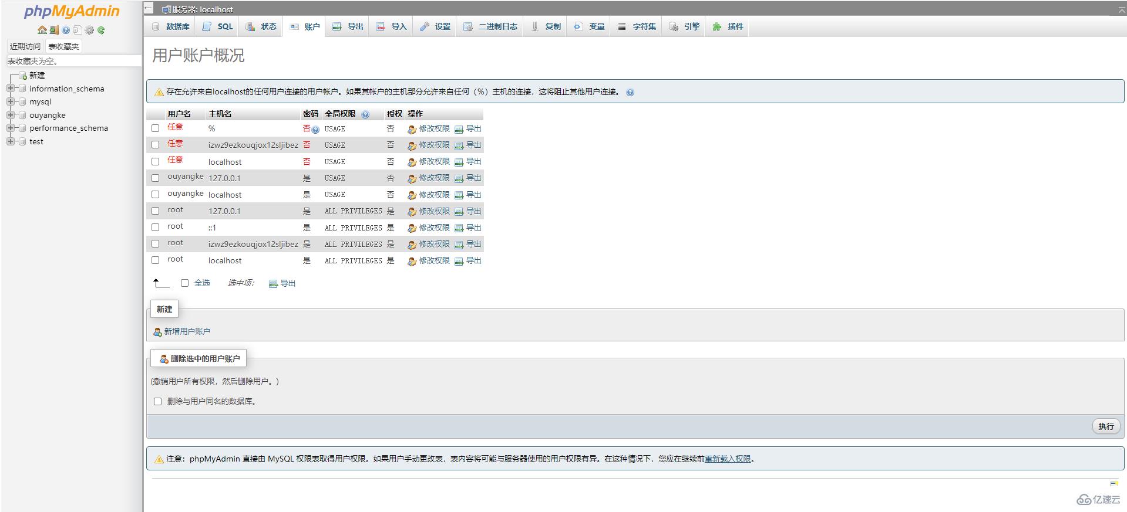Click 重新载入权限 link

728,459
